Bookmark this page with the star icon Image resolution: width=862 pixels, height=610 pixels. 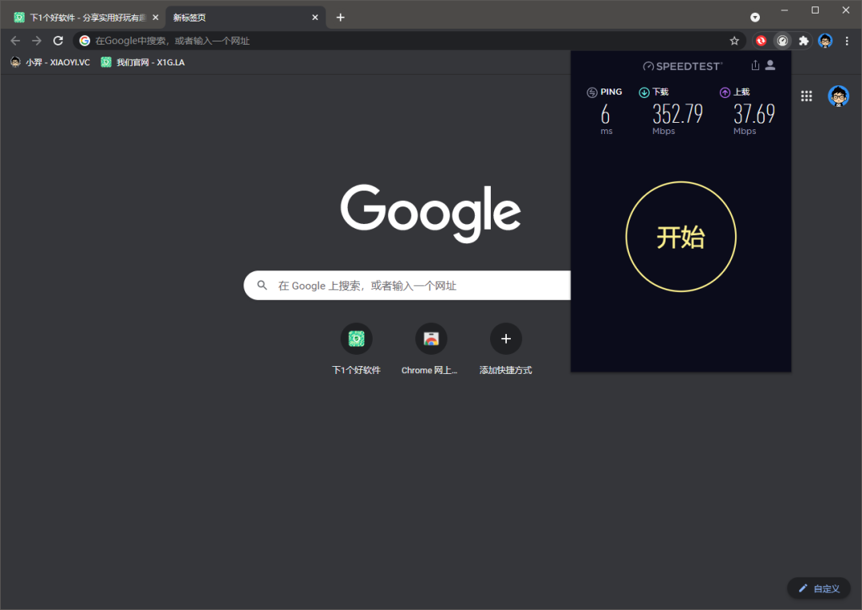pos(734,41)
